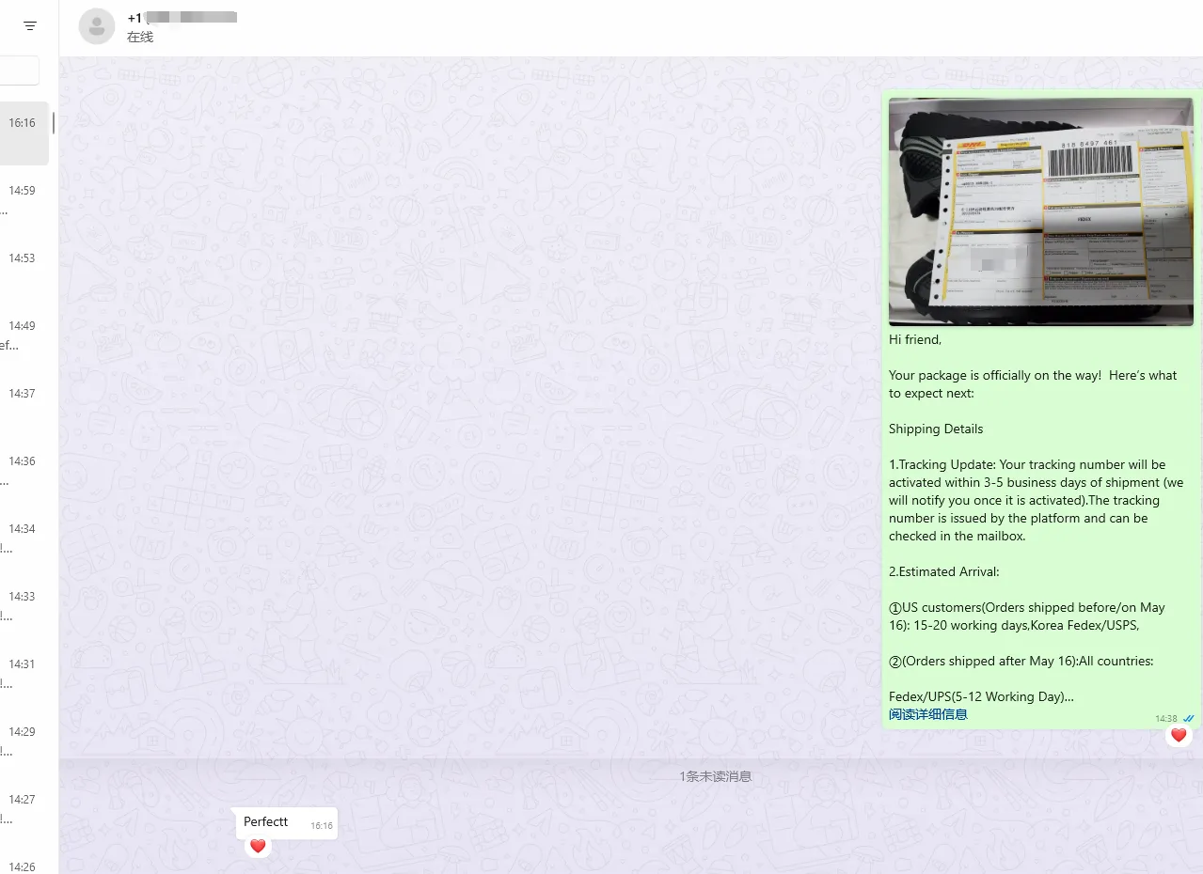Click the 'Hi friend,' greeting line
Screen dimensions: 1203x874
(915, 339)
